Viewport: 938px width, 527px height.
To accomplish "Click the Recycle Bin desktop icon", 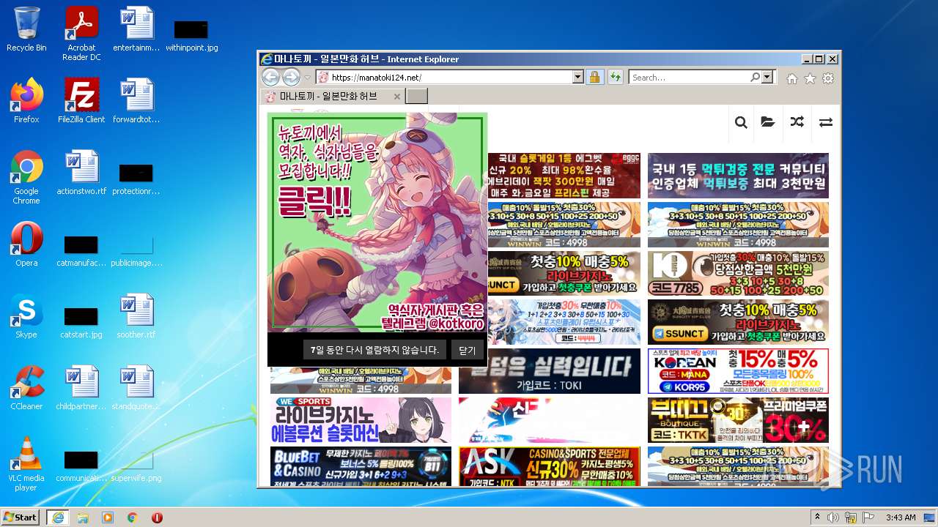I will [x=26, y=29].
